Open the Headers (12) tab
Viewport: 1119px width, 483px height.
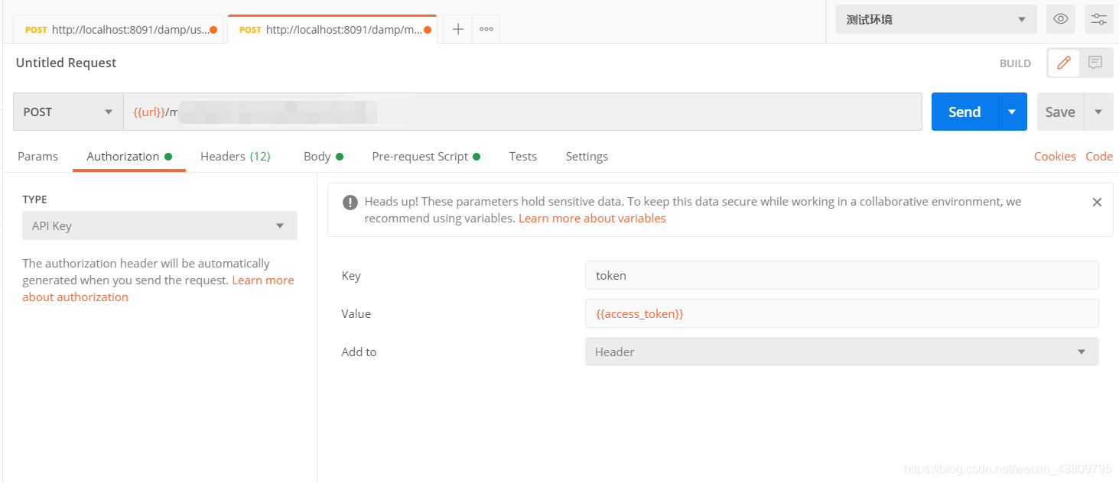pyautogui.click(x=236, y=156)
